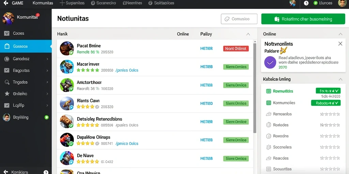
Task: Click the star rating under Detsioley Retenodlsions
Action: pos(88,125)
